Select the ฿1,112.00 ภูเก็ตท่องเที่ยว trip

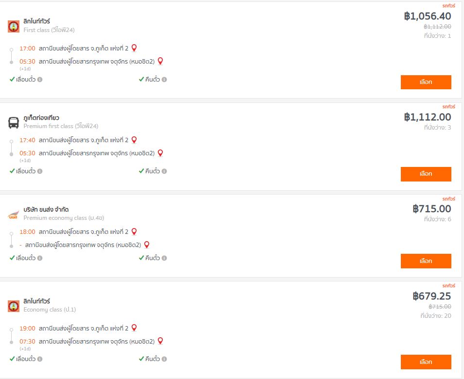click(x=426, y=174)
